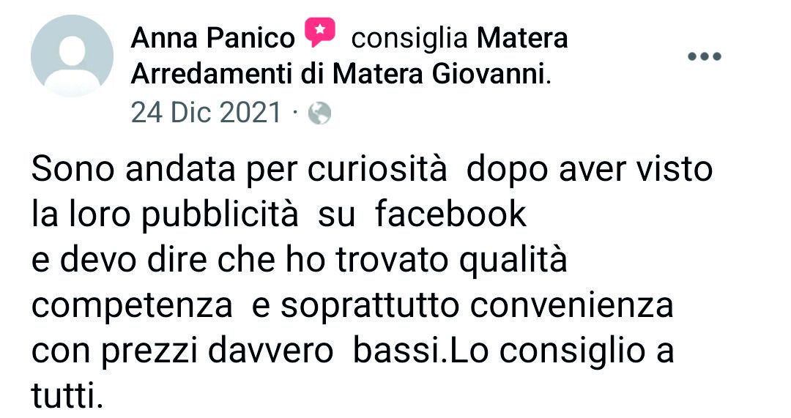Click the word competenza in review
Viewport: 791px width, 418px height.
[x=132, y=307]
